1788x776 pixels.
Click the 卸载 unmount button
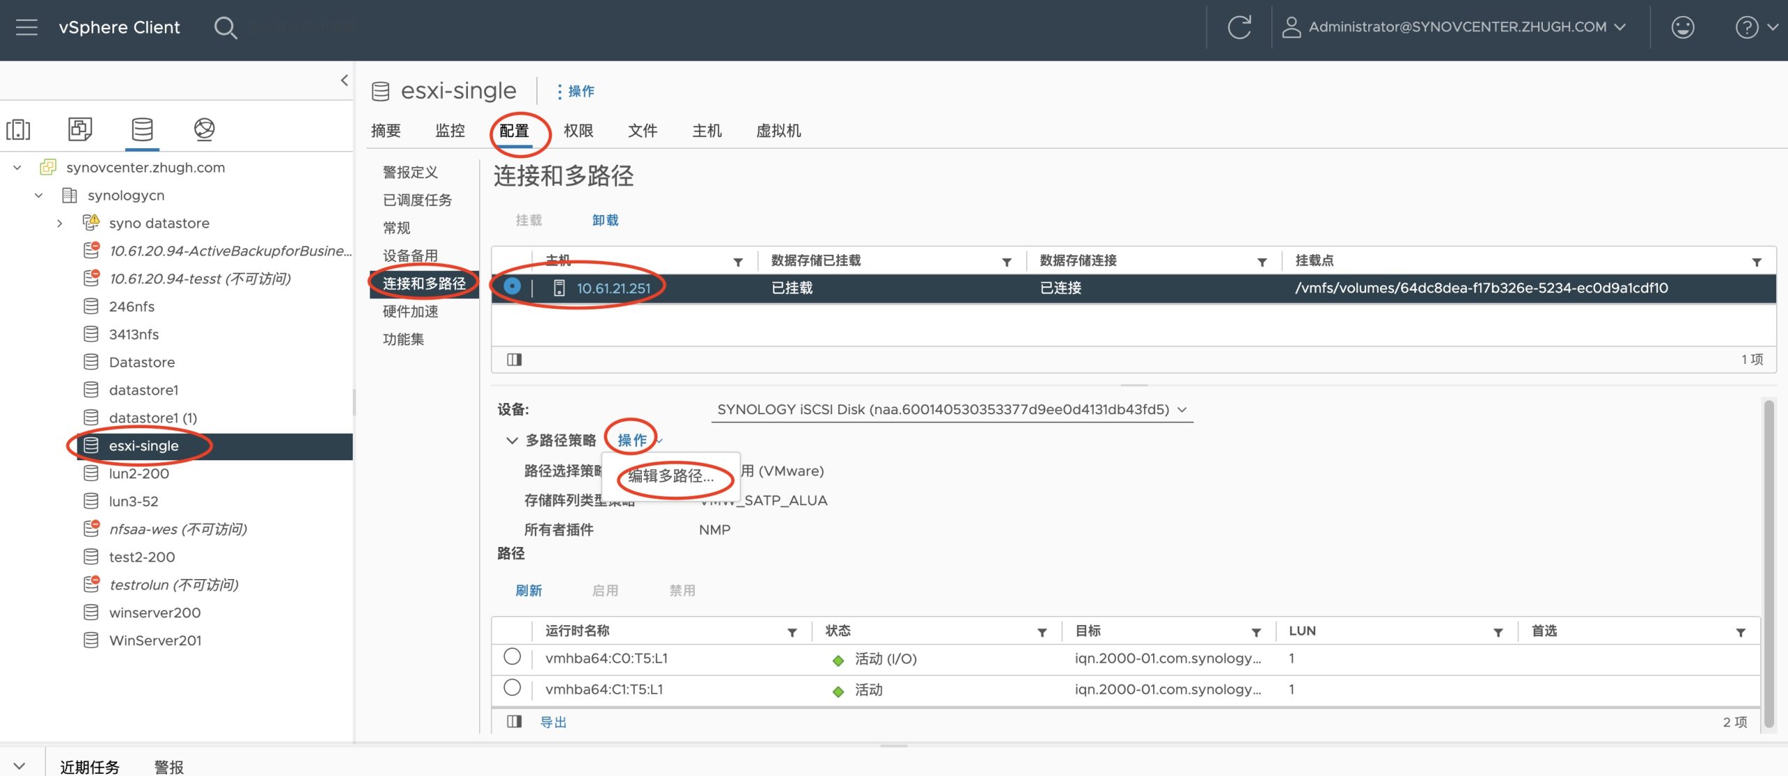coord(605,221)
